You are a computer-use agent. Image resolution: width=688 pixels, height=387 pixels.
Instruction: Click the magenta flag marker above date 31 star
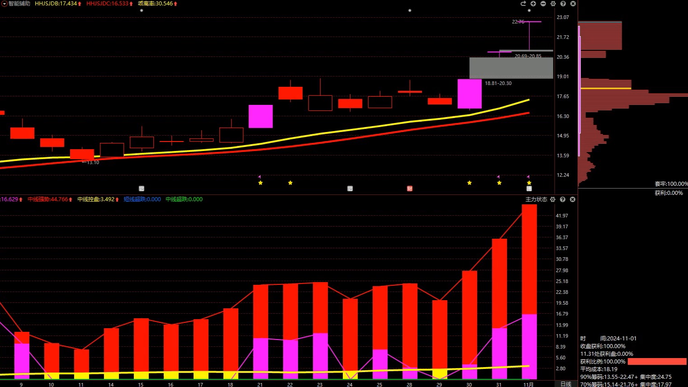coord(498,177)
